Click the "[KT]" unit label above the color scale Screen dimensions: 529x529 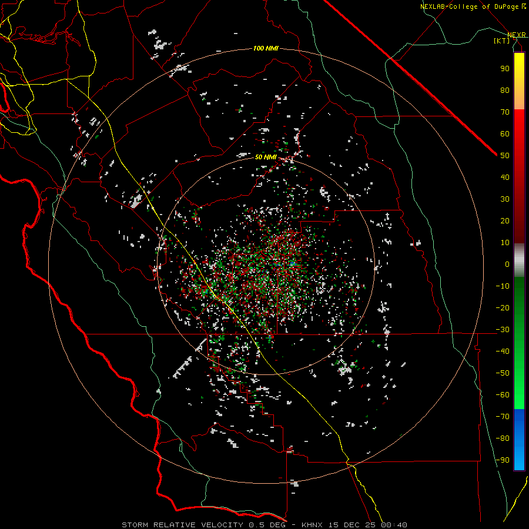tap(502, 41)
